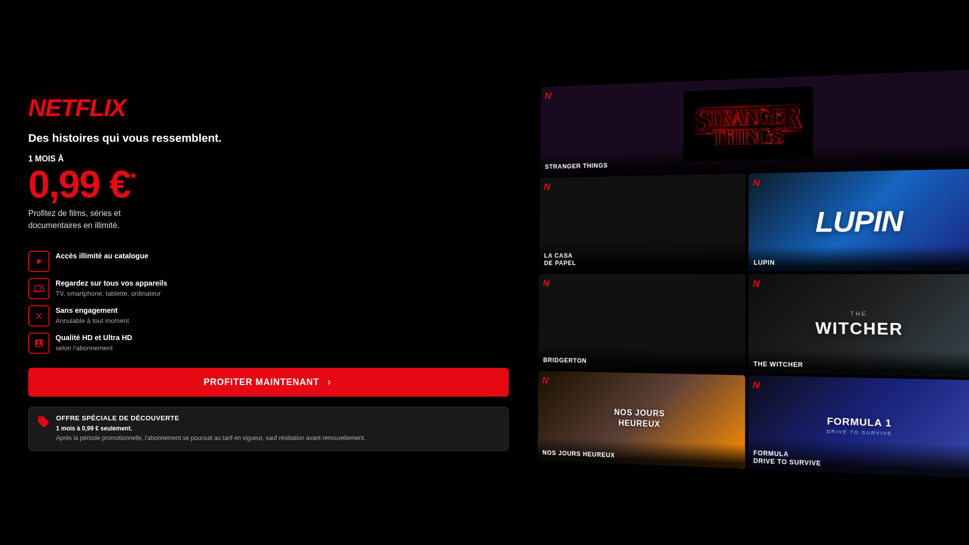Click selon l'abonnement text
This screenshot has height=545, width=969.
pos(84,348)
